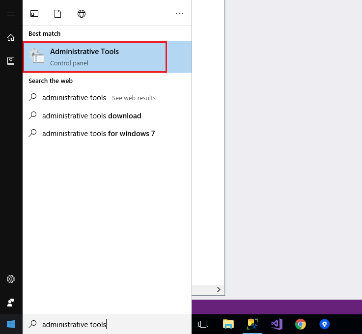
Task: Open the Notebook icon in the sidebar
Action: tap(11, 61)
